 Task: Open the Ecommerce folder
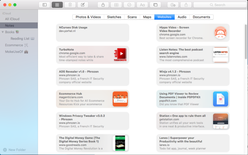tap(19, 45)
